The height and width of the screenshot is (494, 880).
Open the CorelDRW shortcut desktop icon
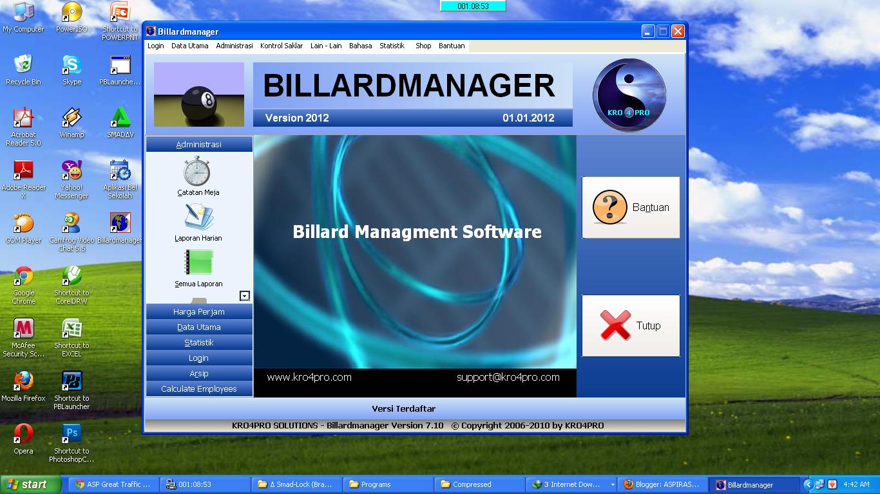[x=72, y=285]
